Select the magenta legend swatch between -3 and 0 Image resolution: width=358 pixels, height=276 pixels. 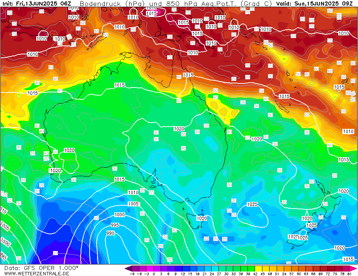tap(150, 268)
